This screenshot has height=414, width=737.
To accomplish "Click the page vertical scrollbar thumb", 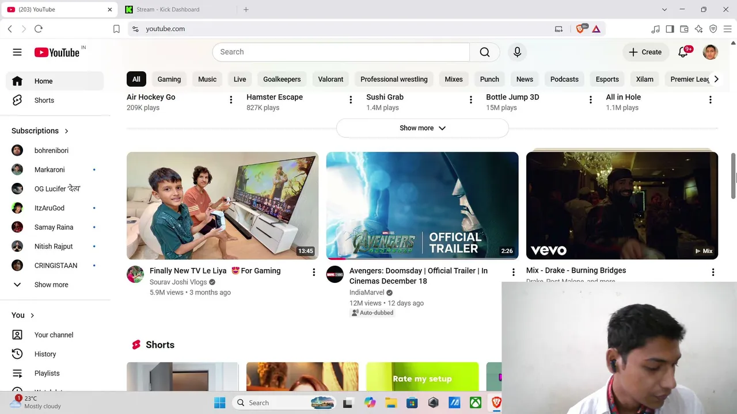I will (733, 176).
